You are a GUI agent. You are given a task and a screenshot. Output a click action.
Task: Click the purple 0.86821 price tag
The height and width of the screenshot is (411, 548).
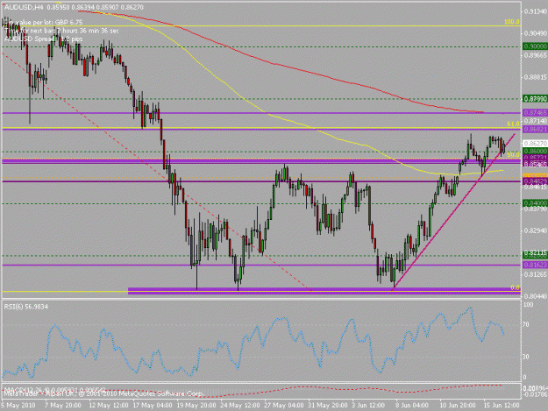coord(535,129)
